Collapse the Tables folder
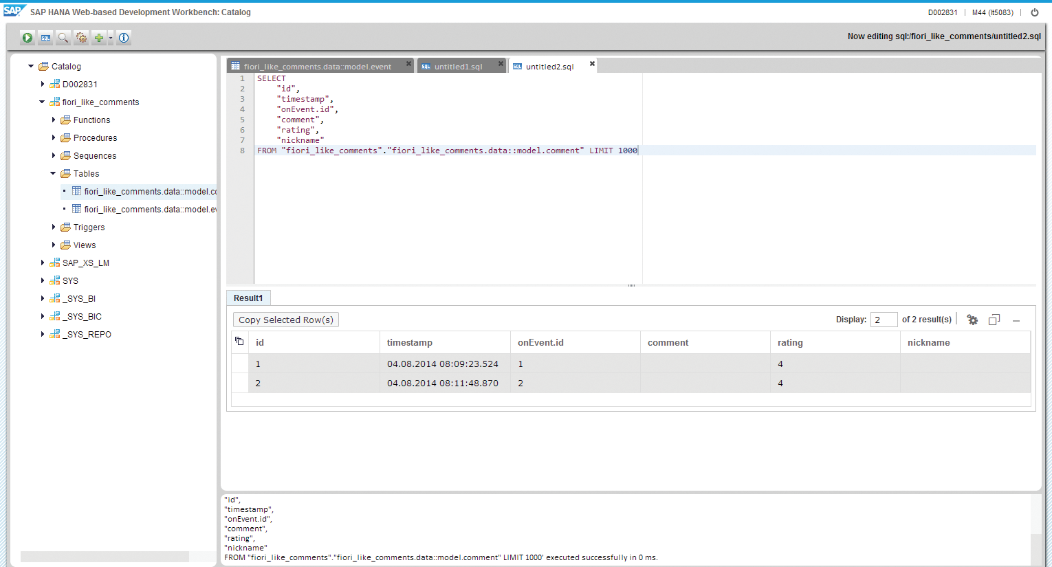This screenshot has height=567, width=1052. coord(53,173)
